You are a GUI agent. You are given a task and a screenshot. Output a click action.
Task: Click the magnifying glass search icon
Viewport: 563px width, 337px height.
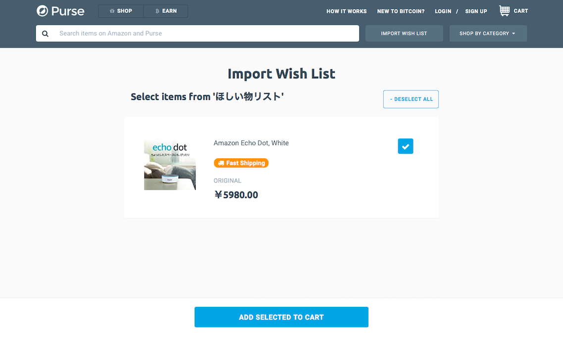click(45, 33)
